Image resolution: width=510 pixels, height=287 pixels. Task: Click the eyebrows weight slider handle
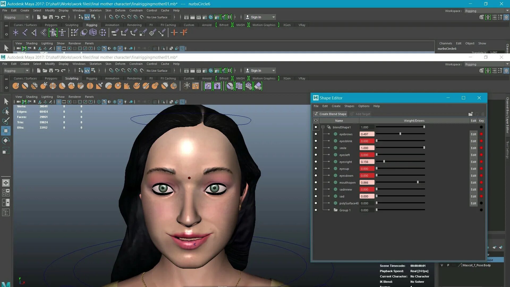coord(400,134)
